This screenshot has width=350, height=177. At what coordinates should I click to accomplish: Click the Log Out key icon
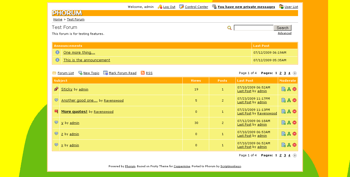[160, 7]
